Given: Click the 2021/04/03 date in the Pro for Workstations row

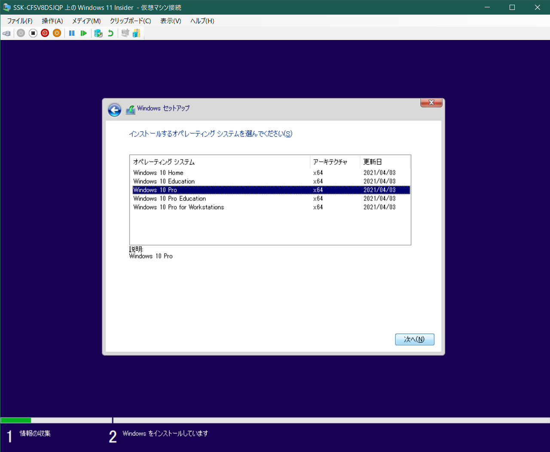Looking at the screenshot, I should click(379, 207).
